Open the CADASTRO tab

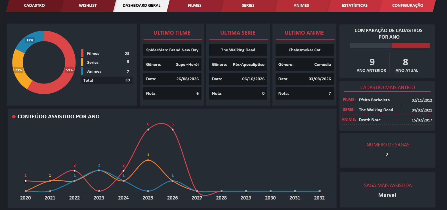[34, 5]
